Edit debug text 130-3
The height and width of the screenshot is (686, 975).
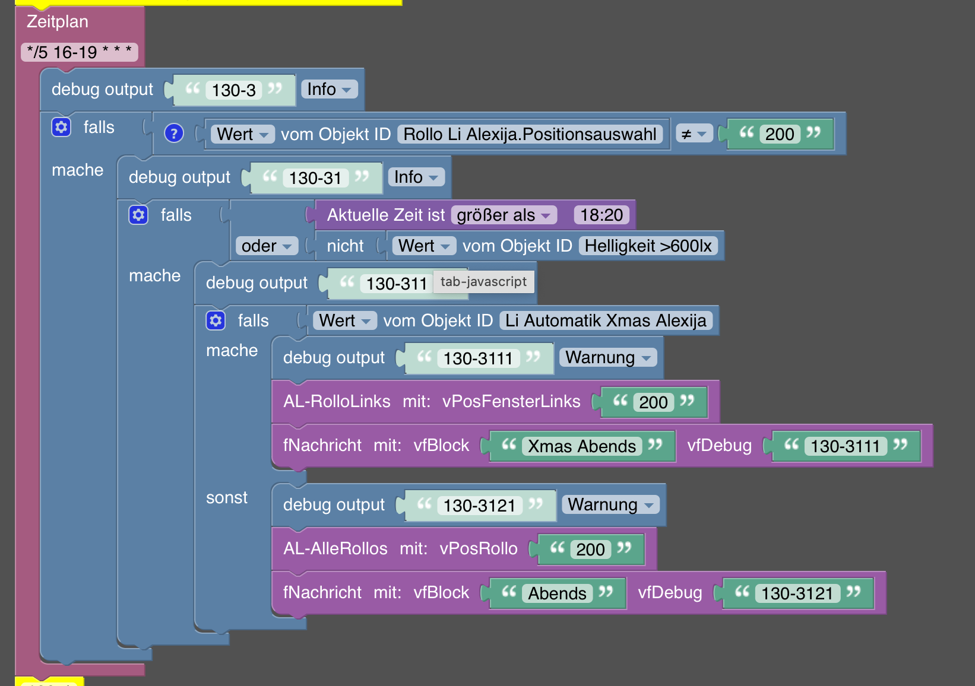(234, 90)
